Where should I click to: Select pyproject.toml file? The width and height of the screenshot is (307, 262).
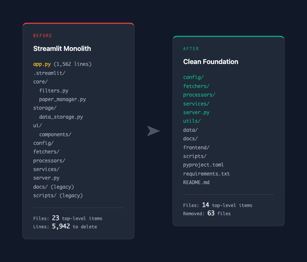[203, 165]
